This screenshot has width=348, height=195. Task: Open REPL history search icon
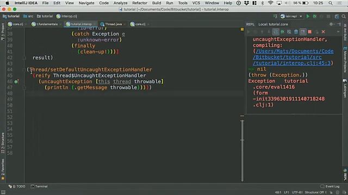point(289,32)
